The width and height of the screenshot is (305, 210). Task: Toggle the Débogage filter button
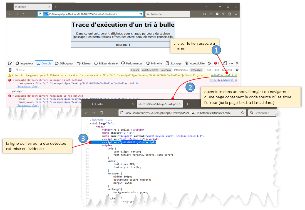click(x=196, y=70)
